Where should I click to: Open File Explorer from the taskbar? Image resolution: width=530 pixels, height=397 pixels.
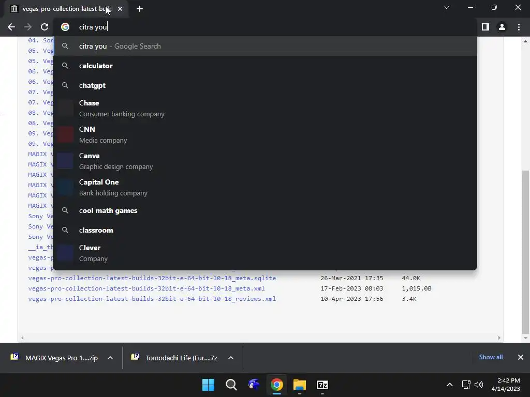300,385
